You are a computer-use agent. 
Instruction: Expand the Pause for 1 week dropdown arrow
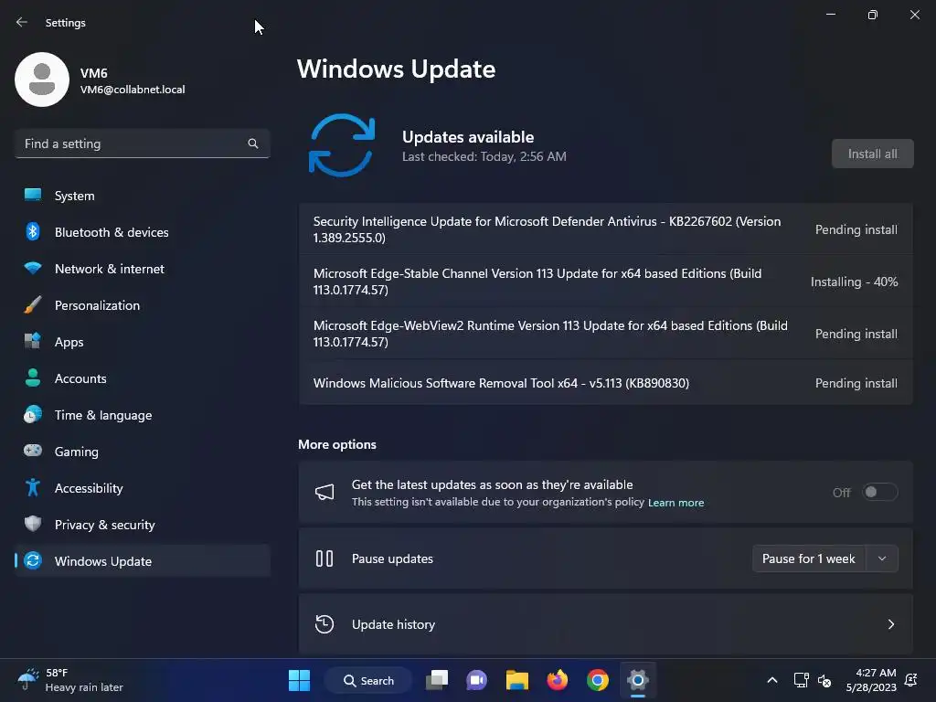[x=882, y=558]
